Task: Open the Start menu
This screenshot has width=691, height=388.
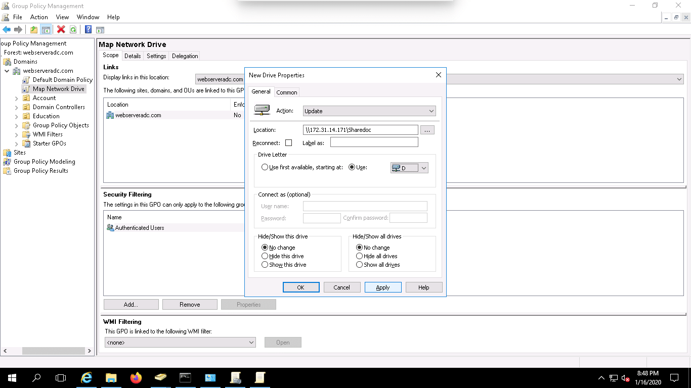Action: [x=12, y=377]
